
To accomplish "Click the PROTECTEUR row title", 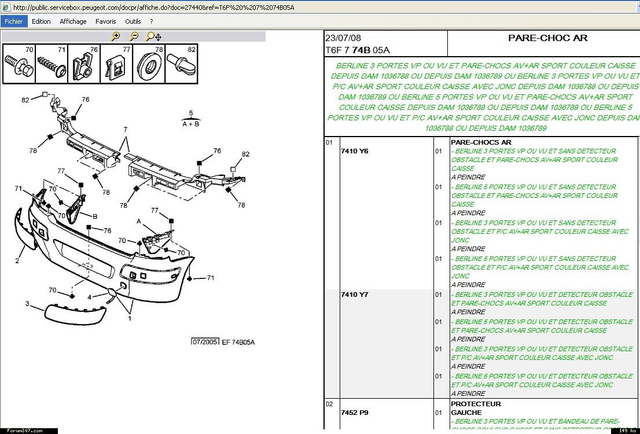I will pyautogui.click(x=476, y=404).
